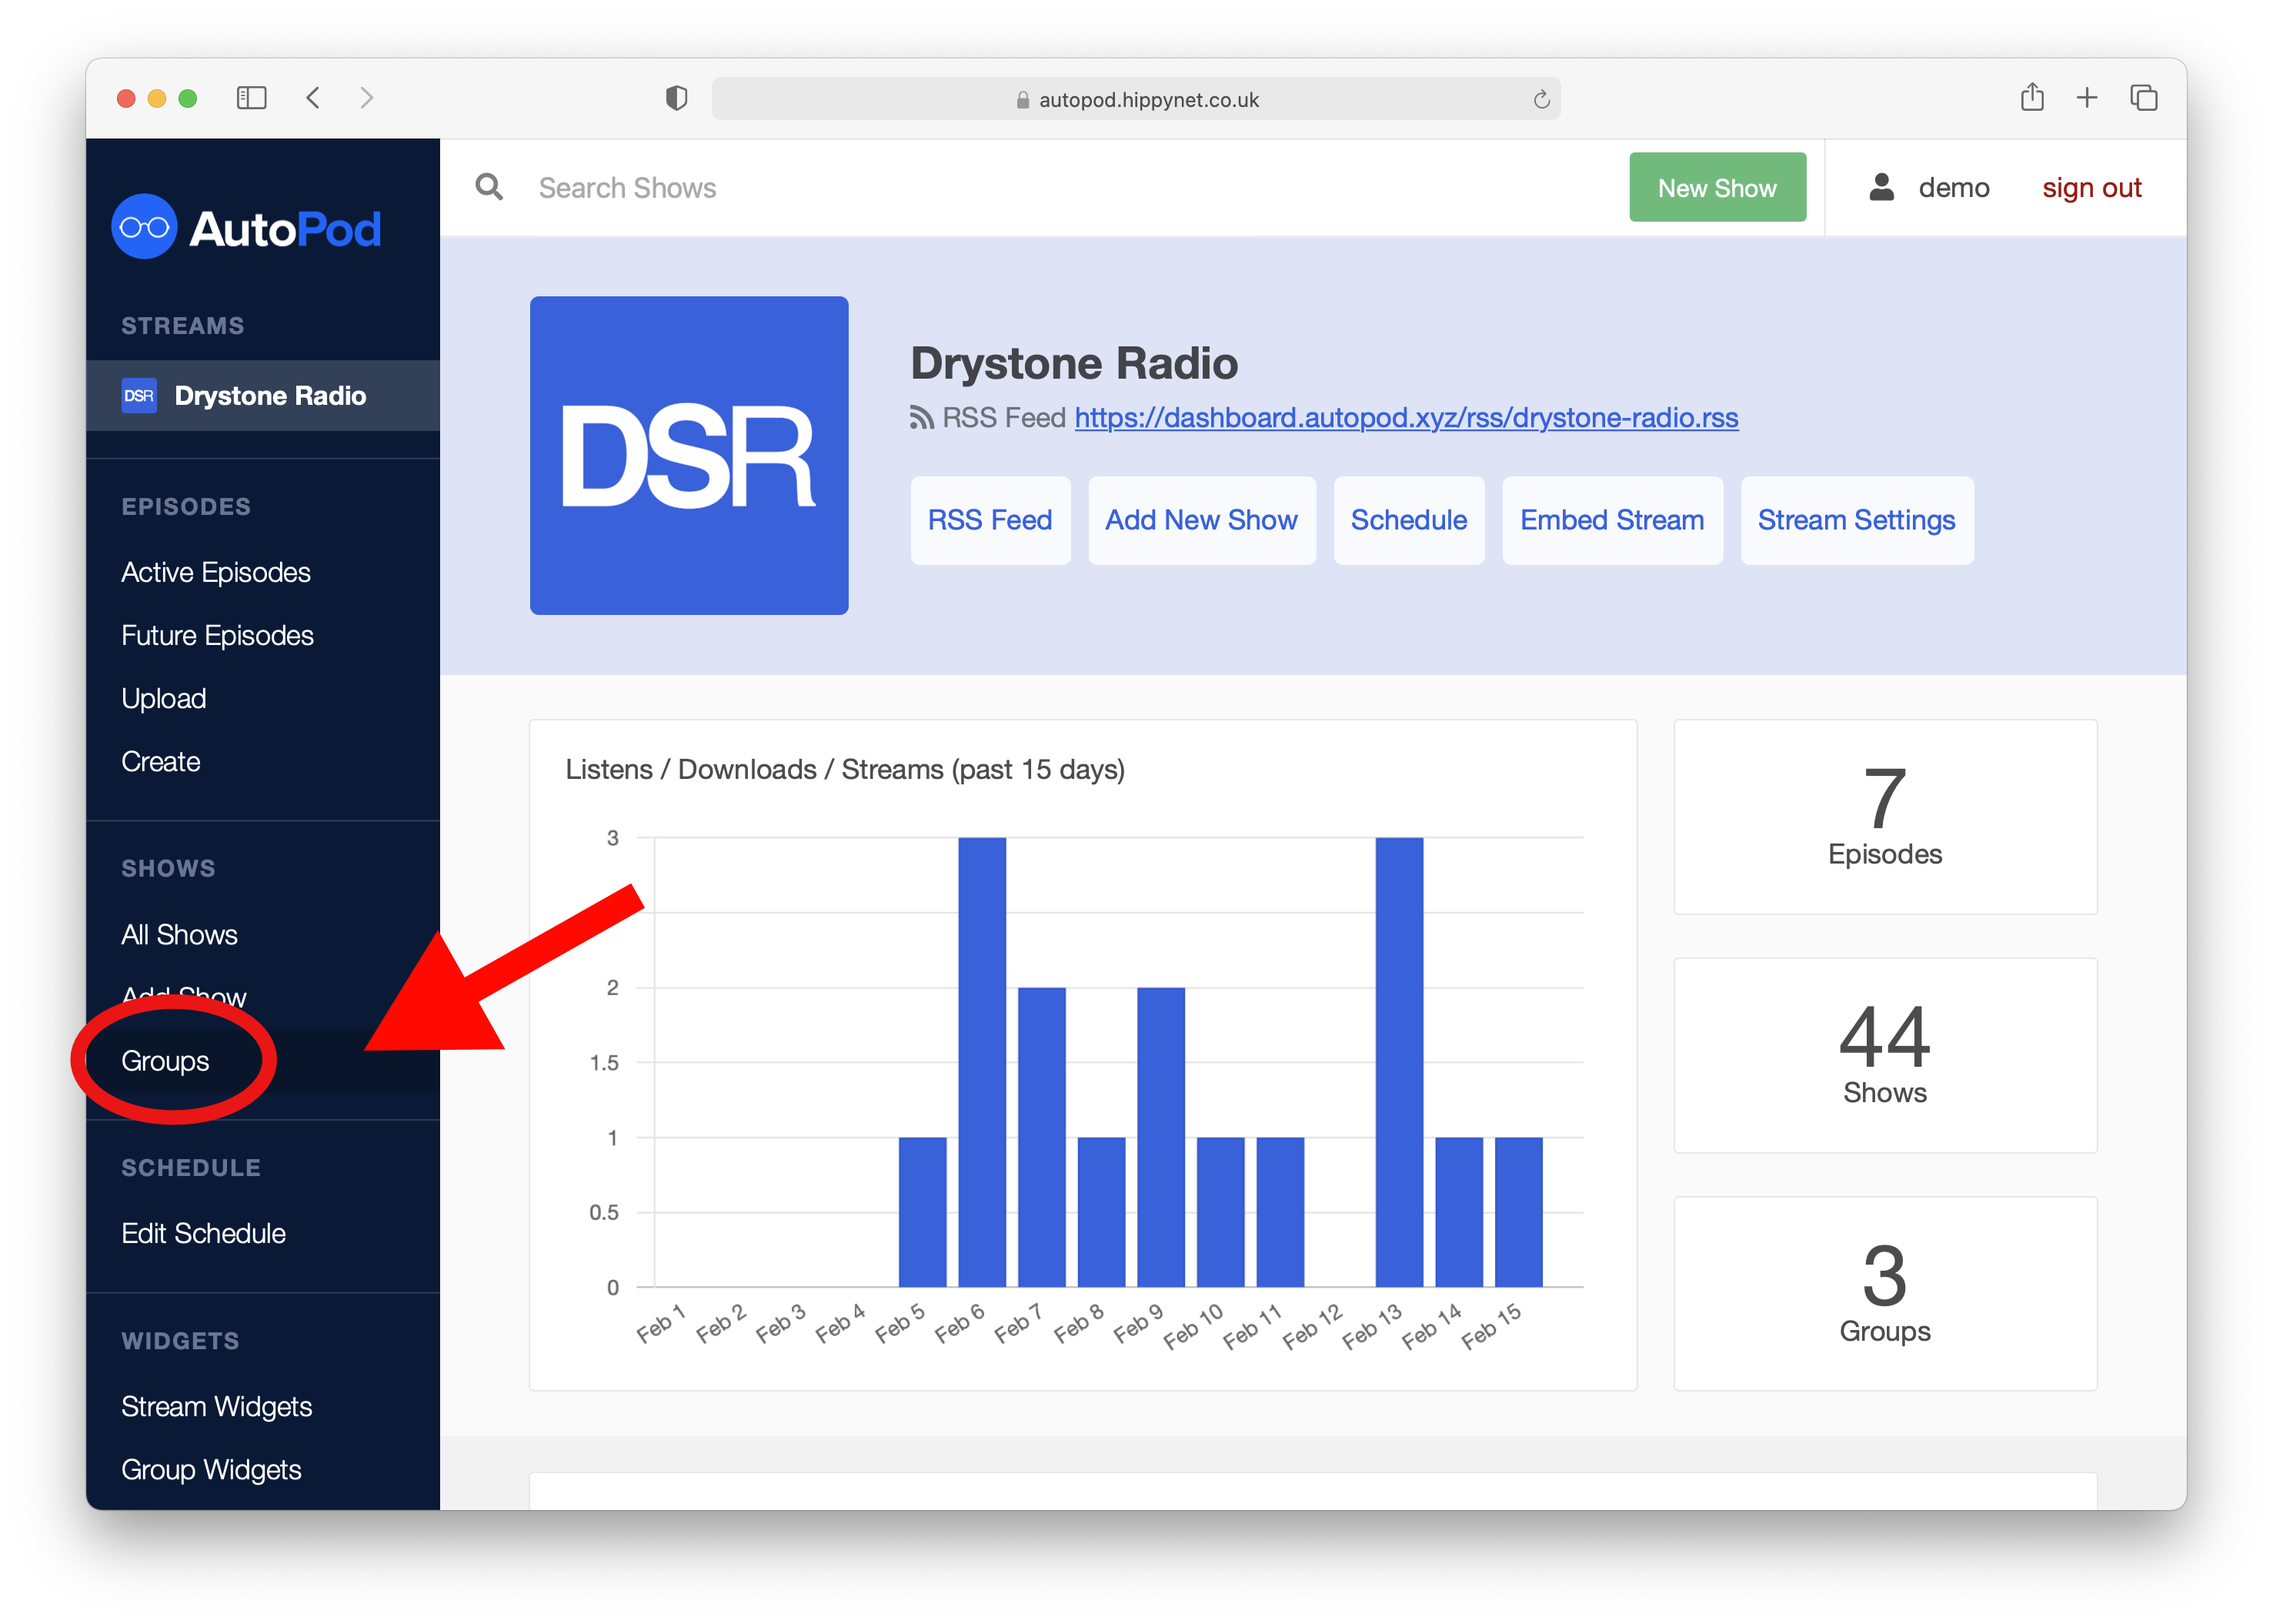Viewport: 2273px width, 1624px height.
Task: Select Active Episodes in sidebar
Action: pyautogui.click(x=218, y=571)
